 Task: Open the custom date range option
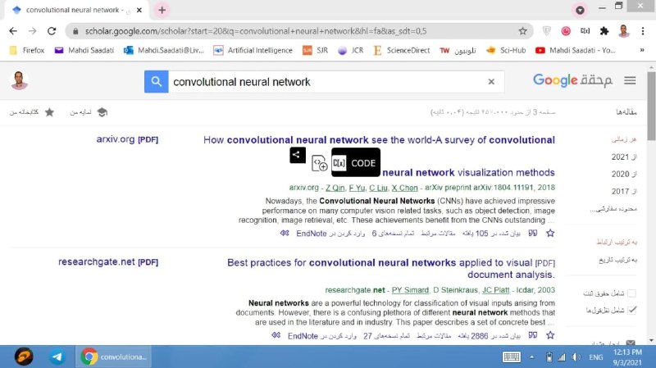(x=613, y=208)
